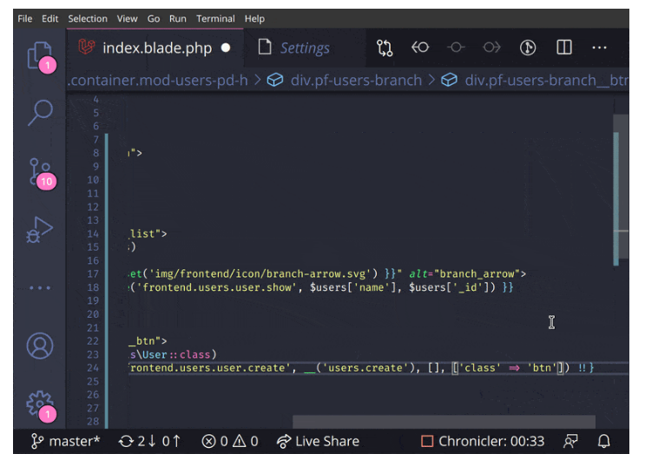Show more editor actions ellipsis
The height and width of the screenshot is (467, 645).
[x=599, y=48]
